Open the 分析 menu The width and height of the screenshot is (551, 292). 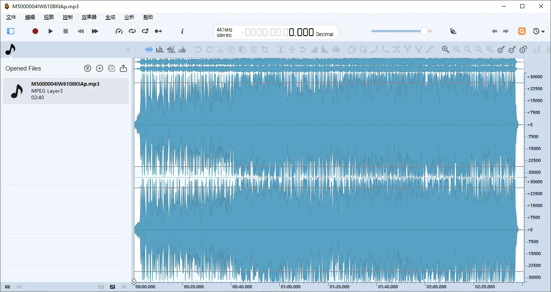pyautogui.click(x=129, y=17)
